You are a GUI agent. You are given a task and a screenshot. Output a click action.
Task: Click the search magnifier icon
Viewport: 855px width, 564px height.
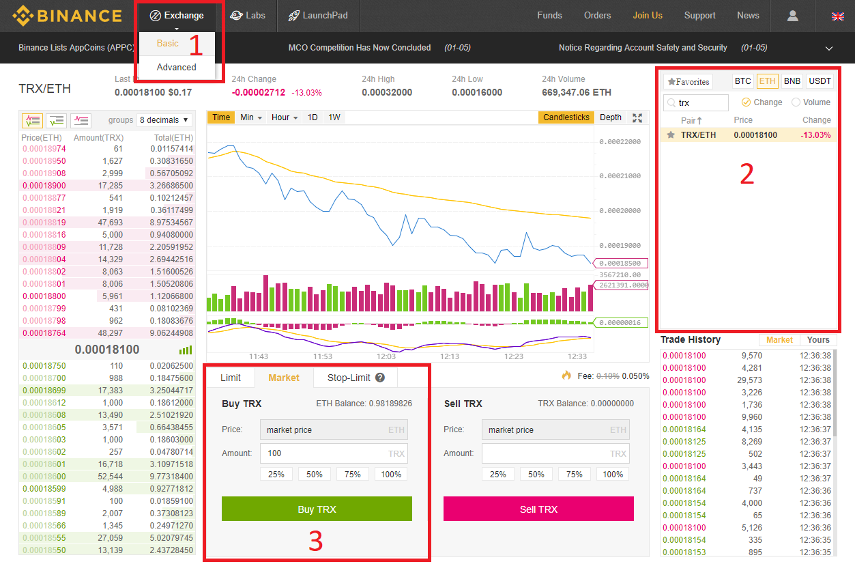click(671, 102)
